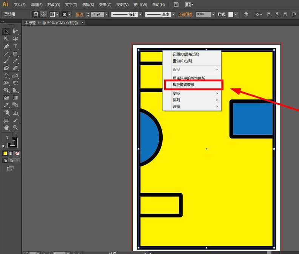Click the orange 不透明度 link
299x254 pixels.
[x=185, y=14]
